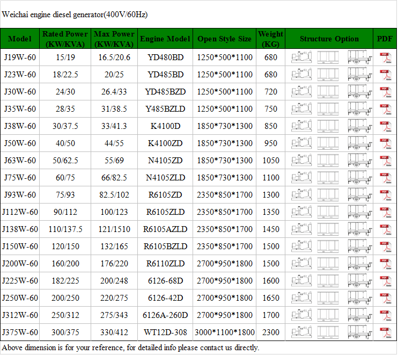Image resolution: width=398 pixels, height=355 pixels.
Task: Click engine model K4100D
Action: click(165, 126)
